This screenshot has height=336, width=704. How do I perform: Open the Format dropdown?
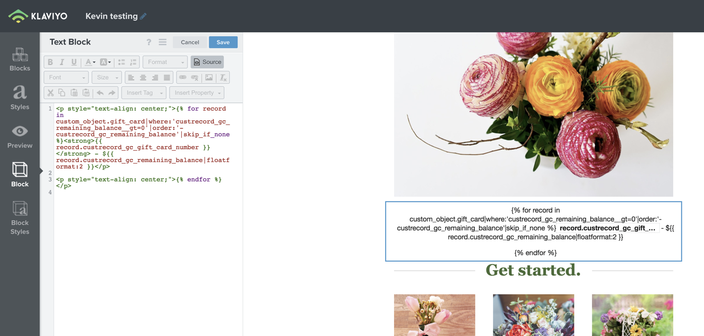coord(165,62)
